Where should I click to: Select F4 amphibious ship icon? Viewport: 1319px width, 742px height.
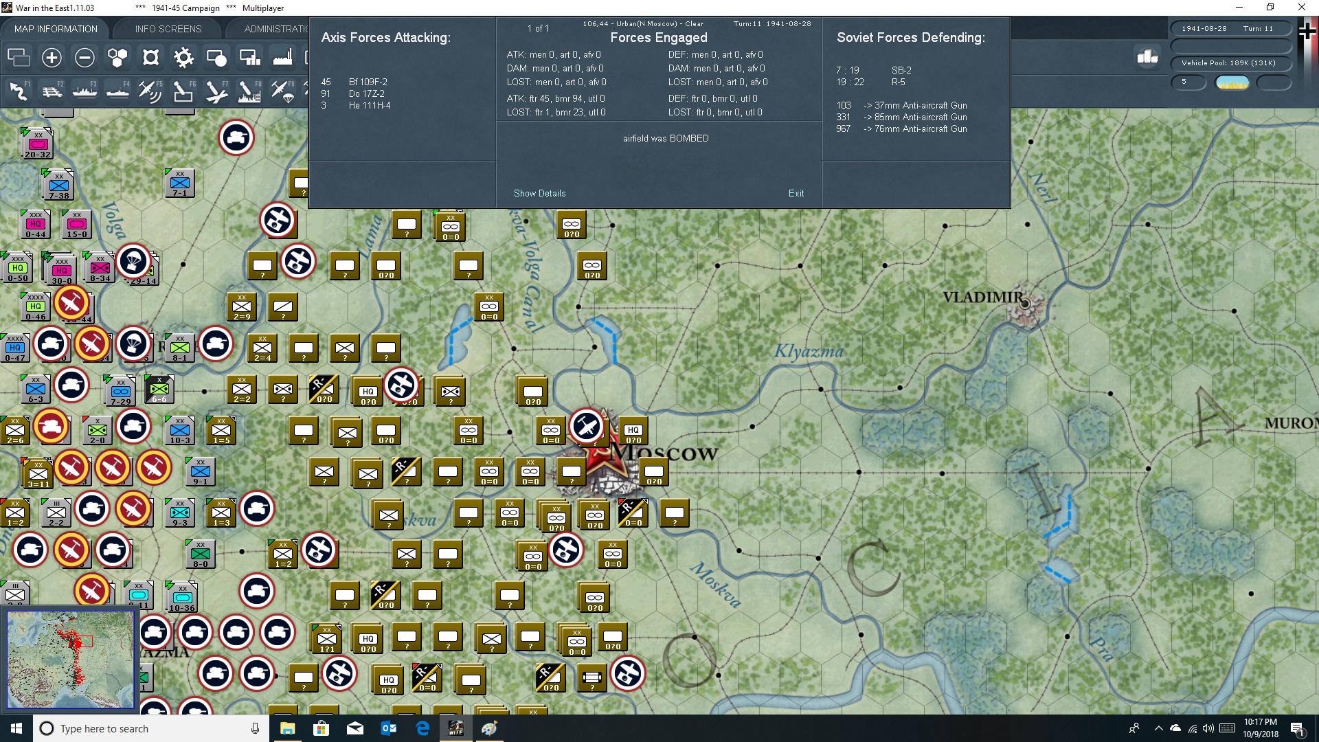[117, 91]
